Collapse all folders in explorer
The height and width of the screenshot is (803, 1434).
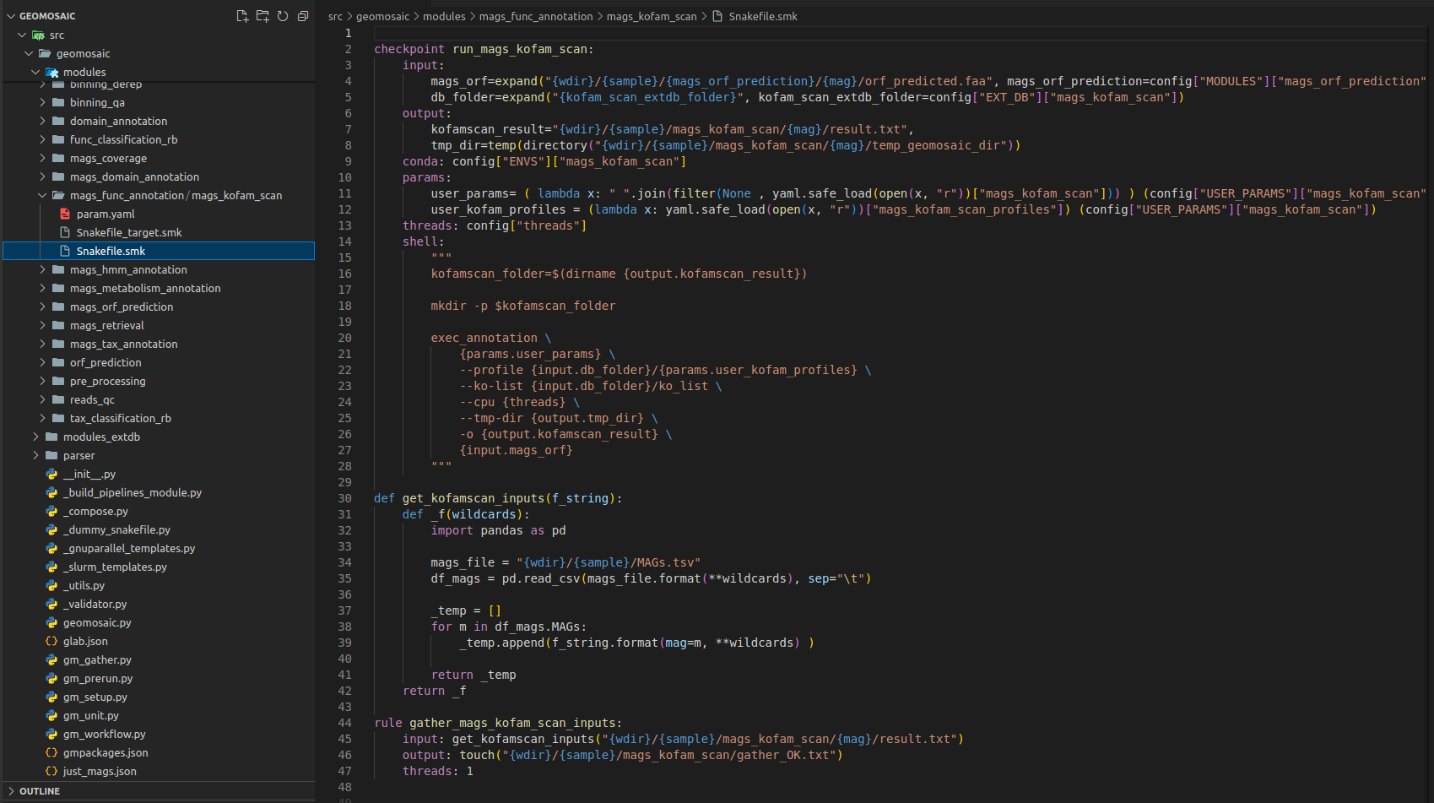pyautogui.click(x=303, y=16)
